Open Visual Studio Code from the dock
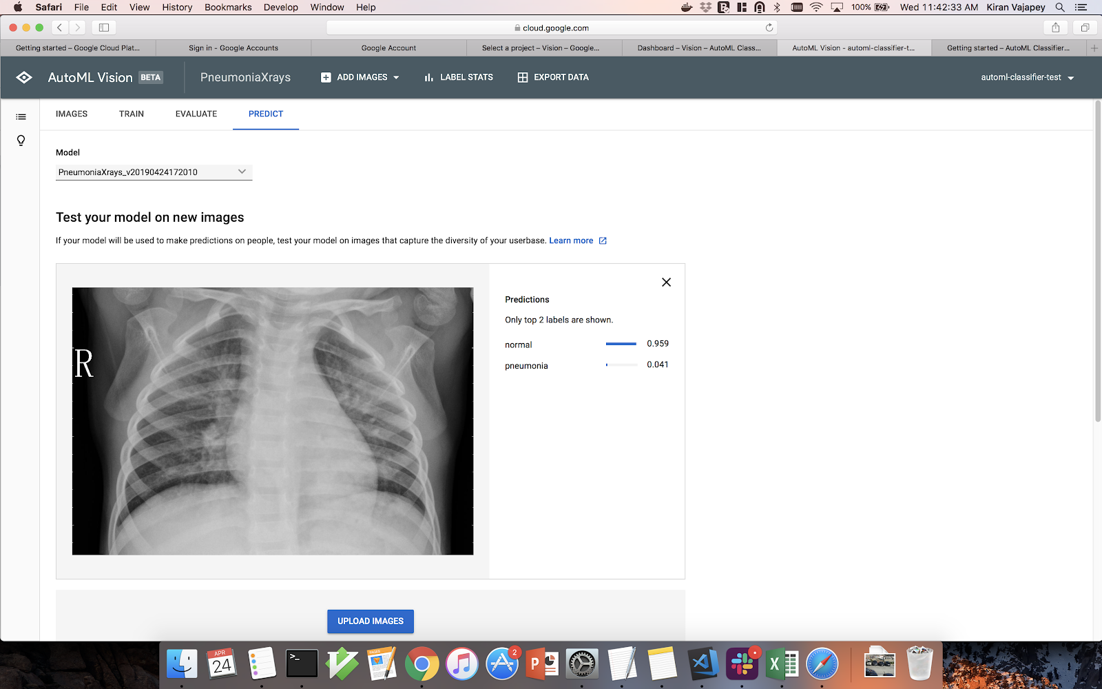The width and height of the screenshot is (1102, 689). tap(702, 664)
